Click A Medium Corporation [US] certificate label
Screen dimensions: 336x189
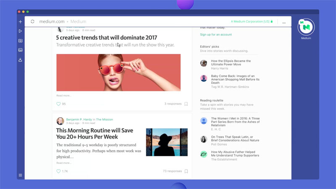[x=250, y=21]
